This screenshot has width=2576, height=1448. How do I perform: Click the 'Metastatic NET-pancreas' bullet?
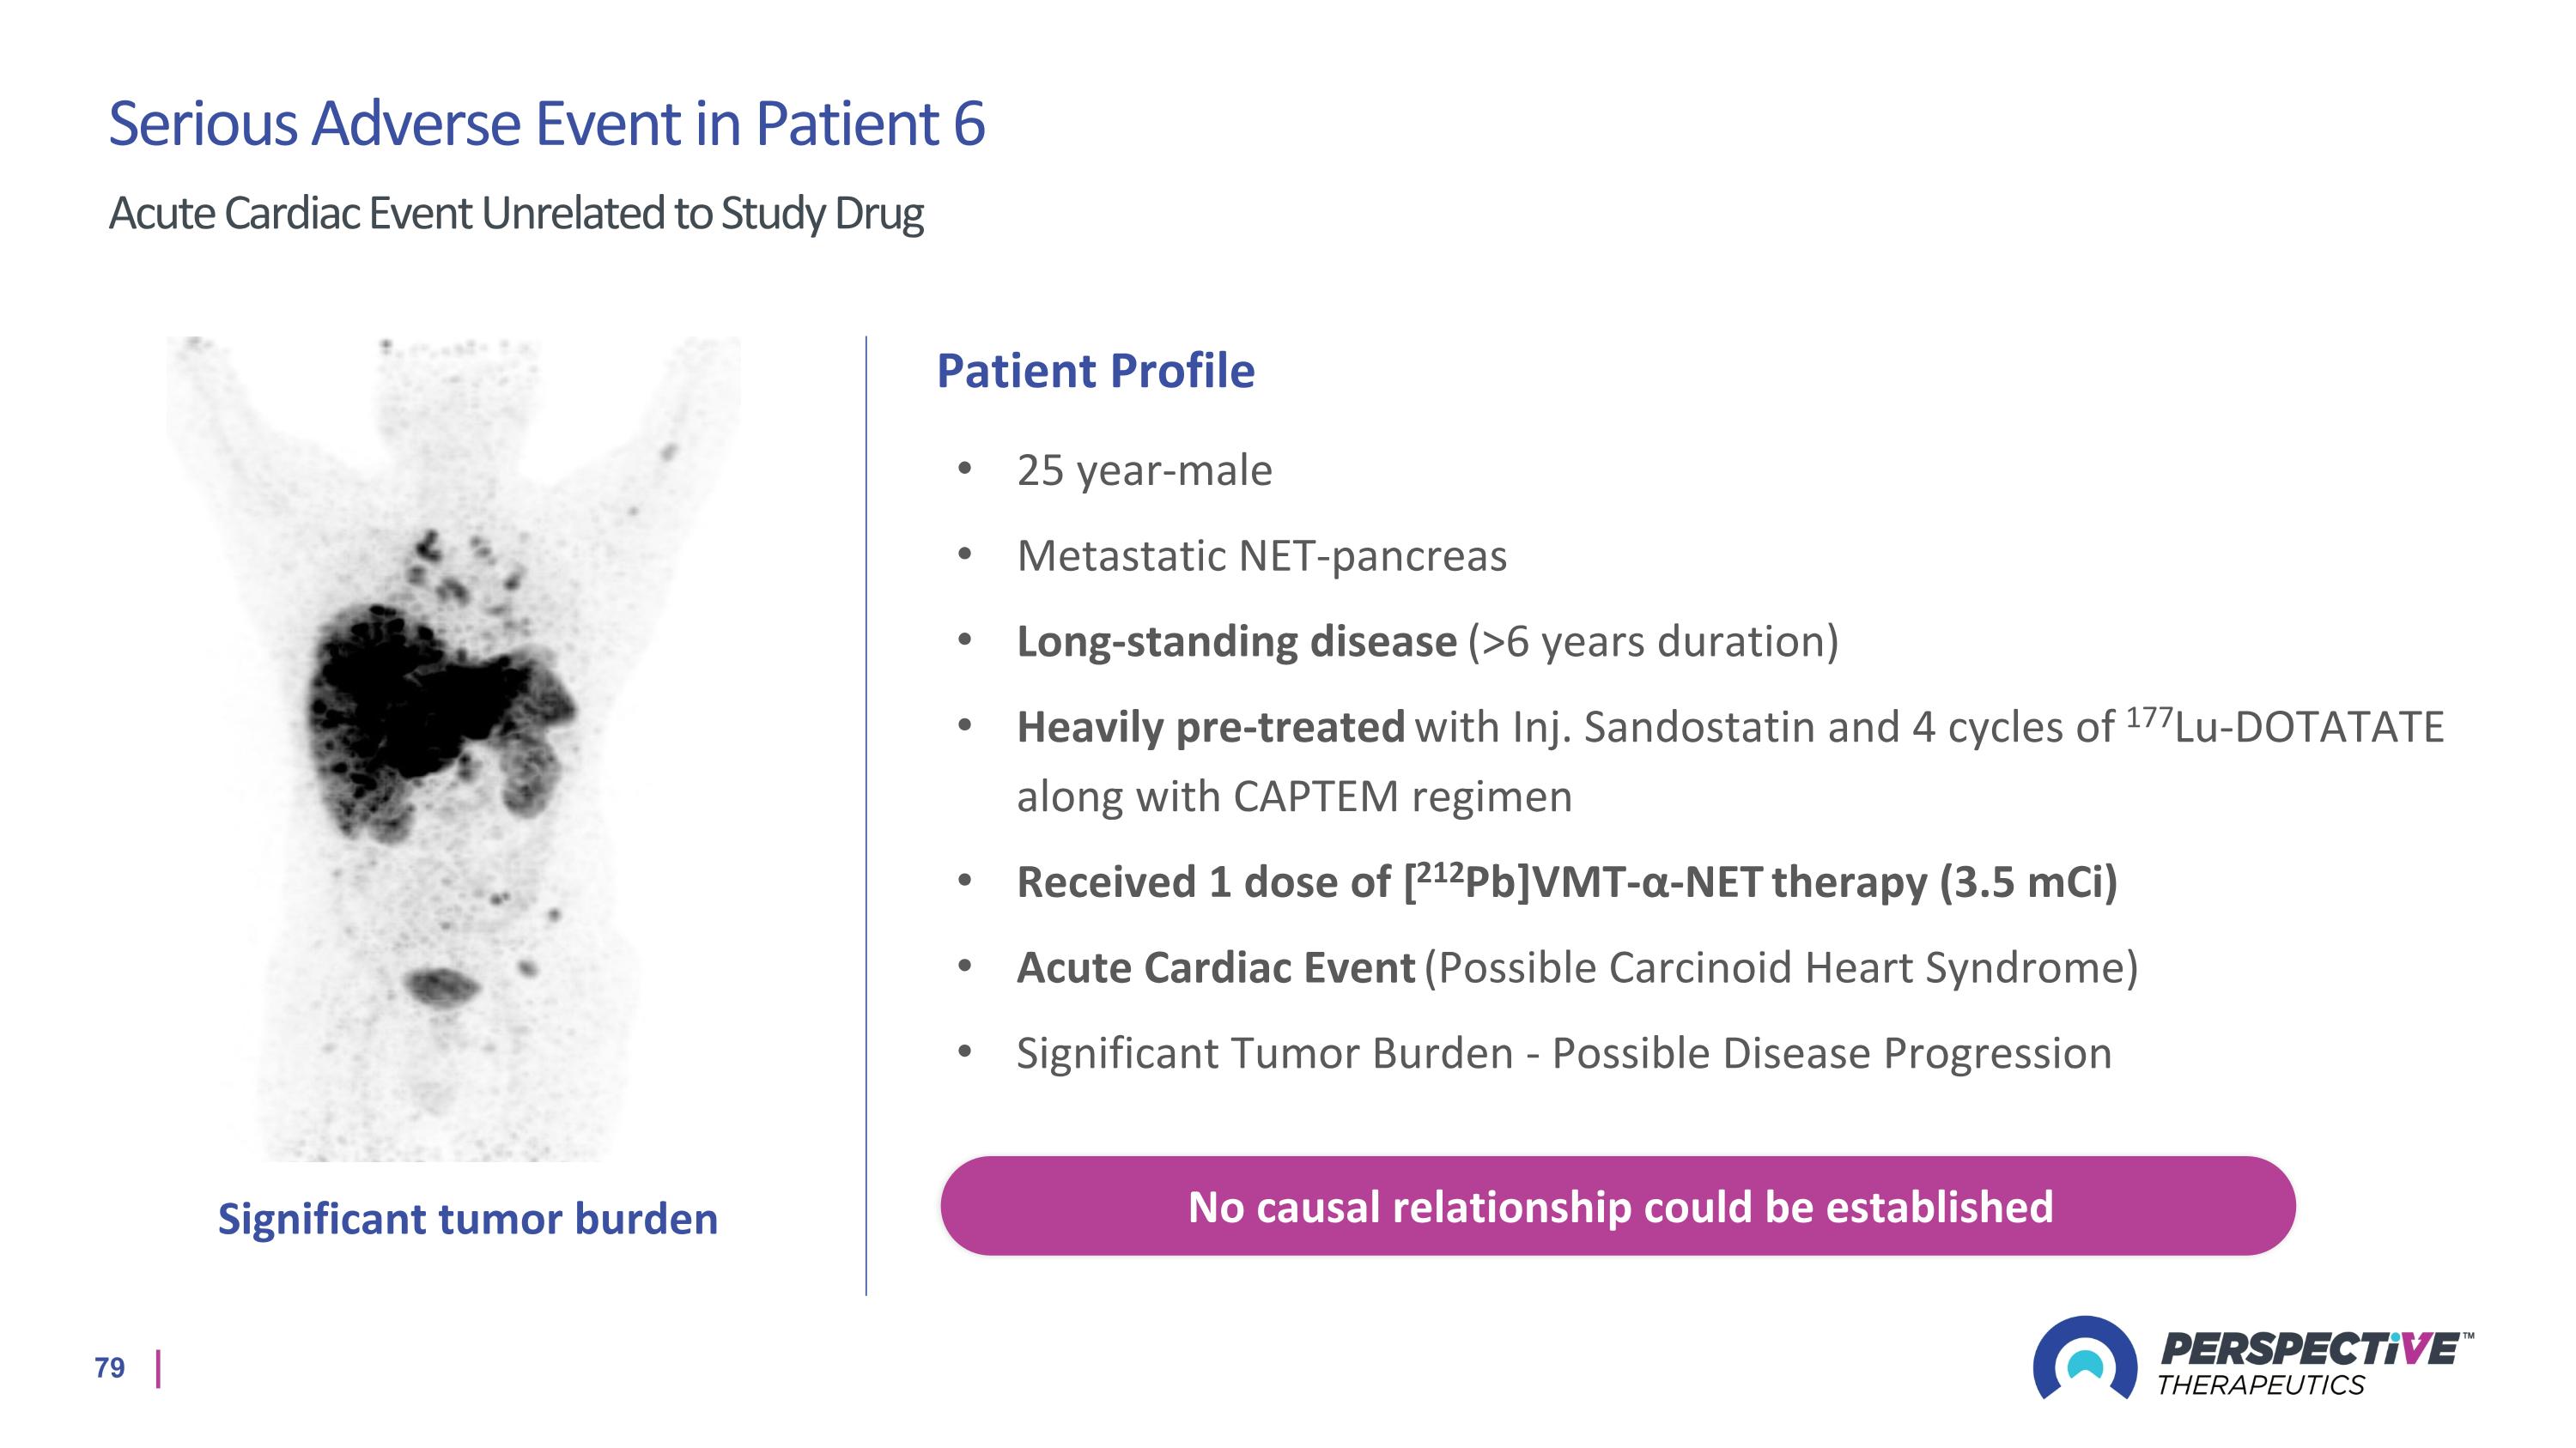1261,555
